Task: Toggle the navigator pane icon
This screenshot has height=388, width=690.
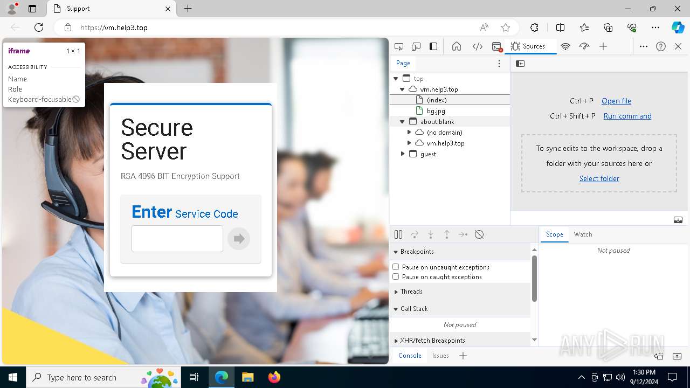Action: 520,64
